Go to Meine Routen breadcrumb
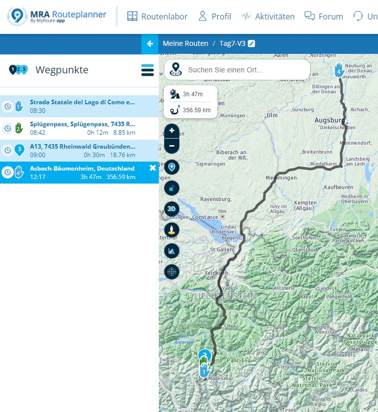This screenshot has width=378, height=412. coord(185,43)
